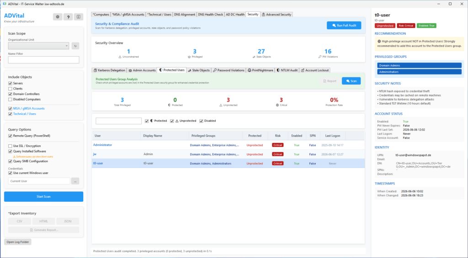Open the DNS Health Check tab
The width and height of the screenshot is (468, 258).
click(x=210, y=14)
